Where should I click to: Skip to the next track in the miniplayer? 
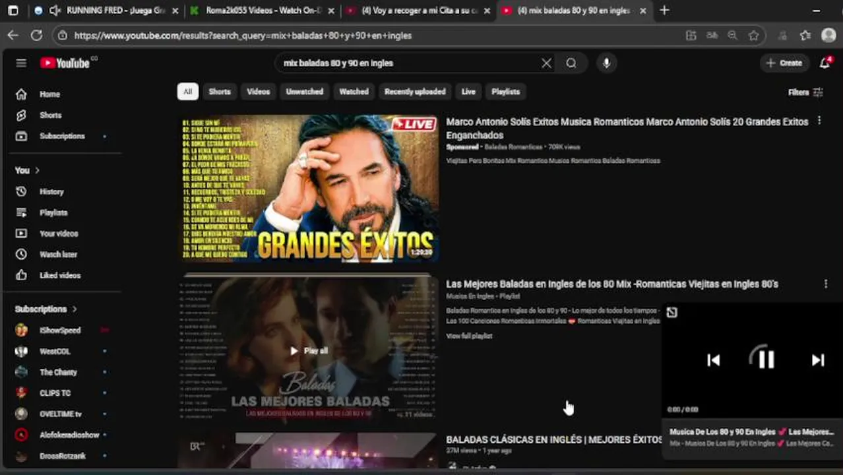[818, 360]
